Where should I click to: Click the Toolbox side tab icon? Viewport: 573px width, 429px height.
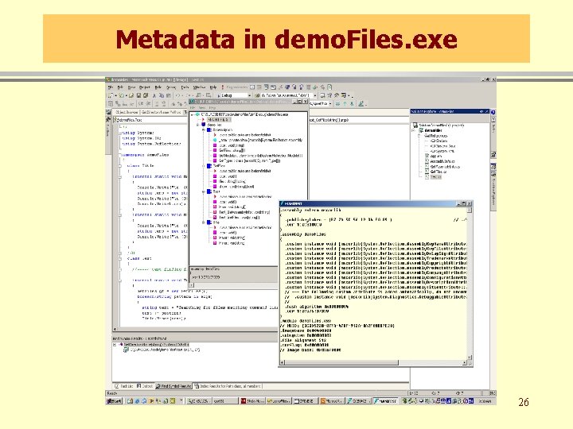(x=108, y=119)
